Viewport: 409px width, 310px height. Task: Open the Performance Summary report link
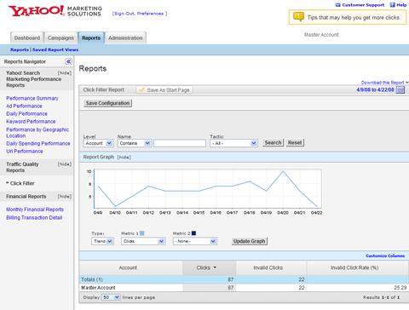pos(32,98)
